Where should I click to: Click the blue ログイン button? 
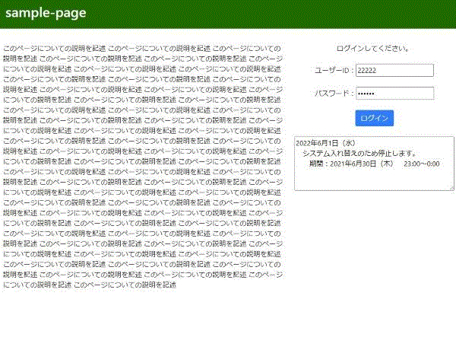click(374, 118)
